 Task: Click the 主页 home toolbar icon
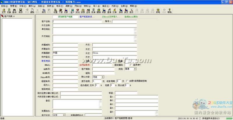point(3,11)
